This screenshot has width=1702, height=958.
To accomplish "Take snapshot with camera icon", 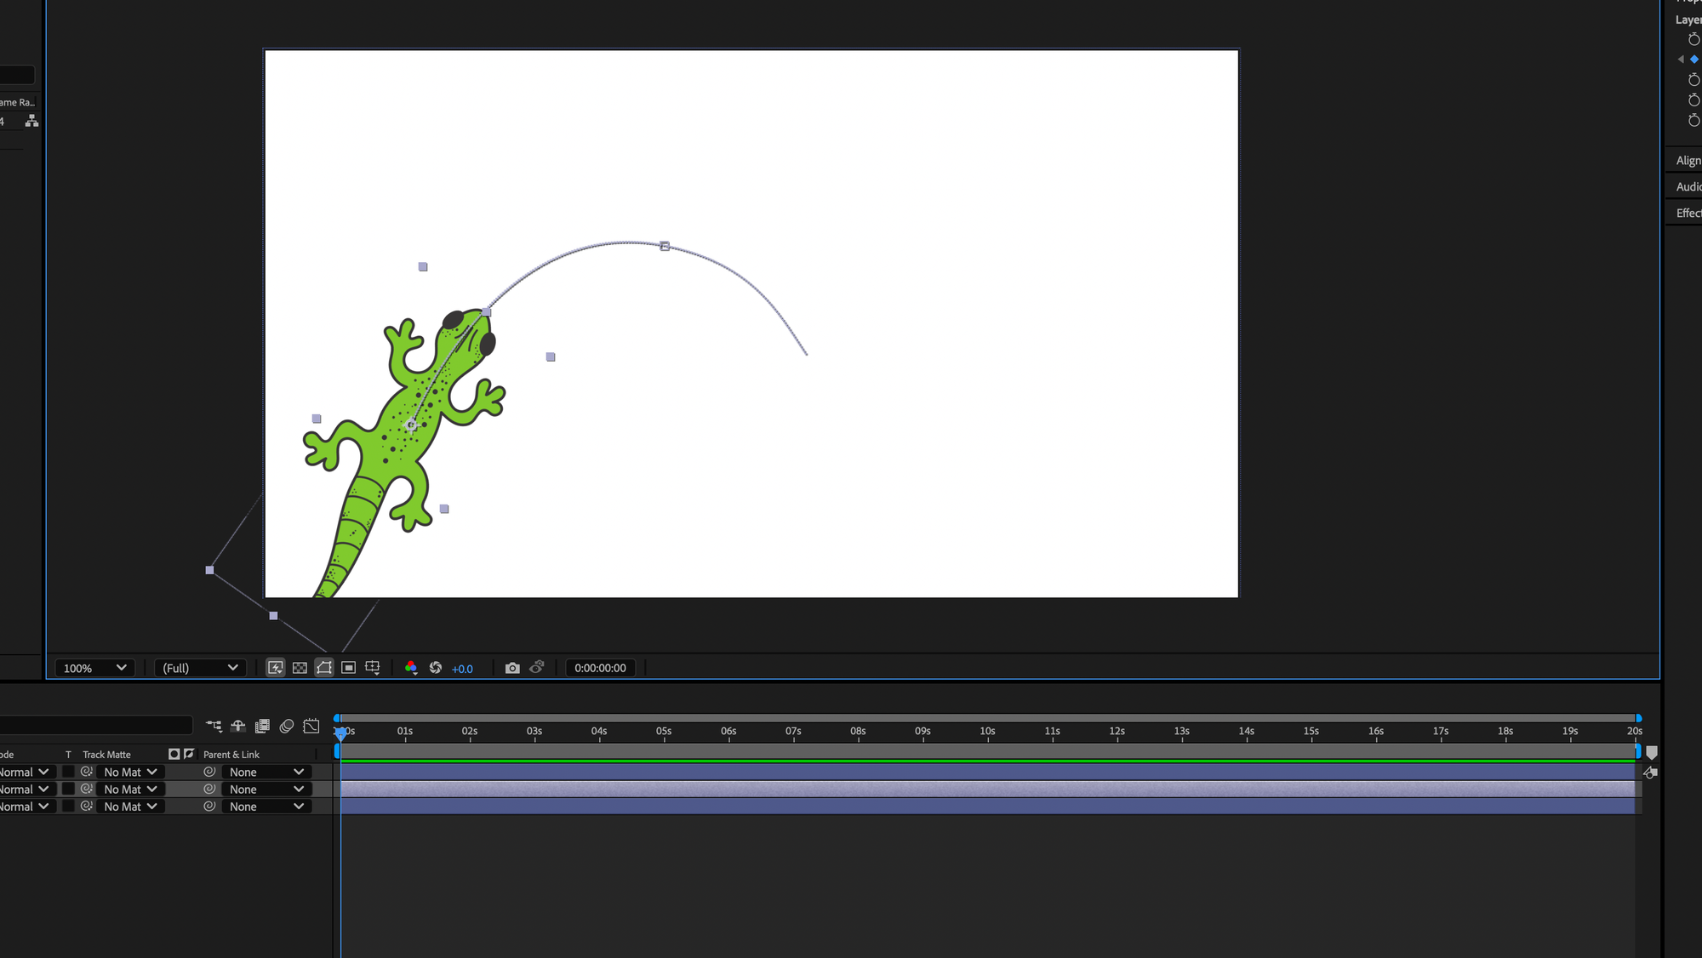I will (512, 668).
